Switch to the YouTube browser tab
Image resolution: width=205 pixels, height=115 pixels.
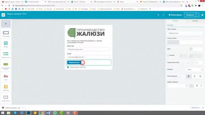[12, 2]
